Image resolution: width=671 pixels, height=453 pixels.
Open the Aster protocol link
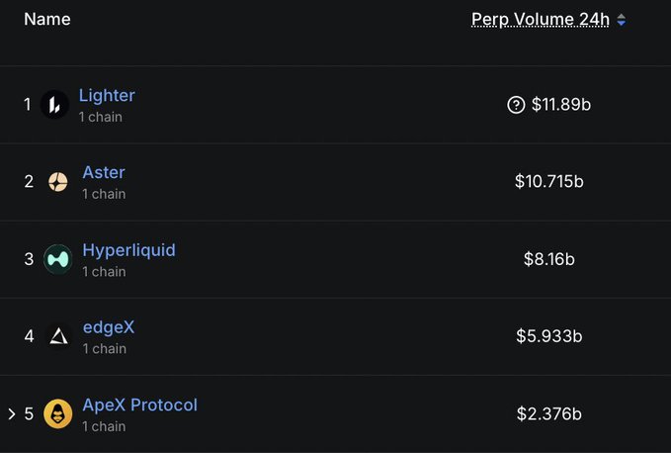104,173
